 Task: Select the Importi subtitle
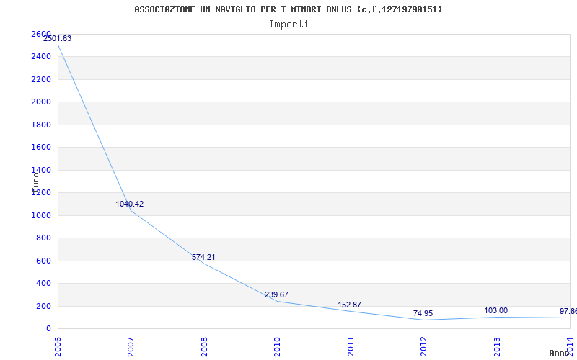click(288, 24)
